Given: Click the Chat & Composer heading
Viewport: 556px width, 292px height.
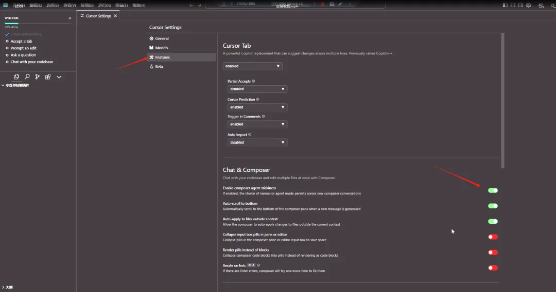Looking at the screenshot, I should [247, 170].
